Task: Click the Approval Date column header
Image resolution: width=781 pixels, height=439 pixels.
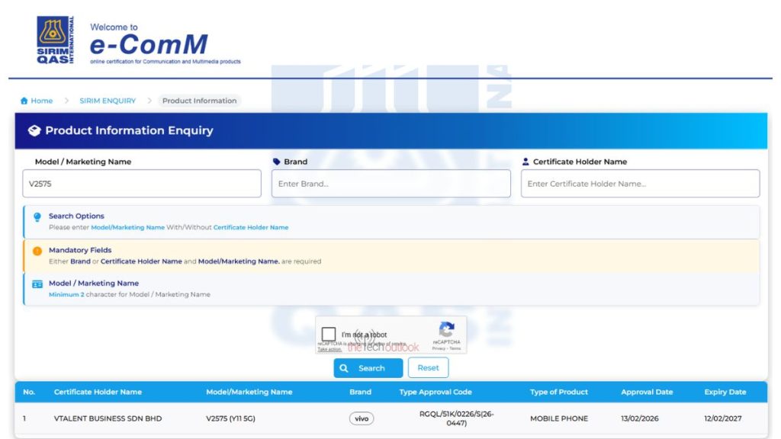Action: click(647, 392)
